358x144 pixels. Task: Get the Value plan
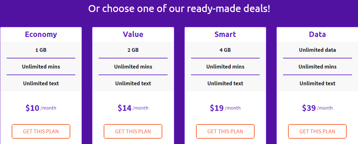[x=133, y=131]
